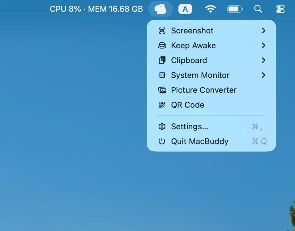Open Spotlight search magnifier
295x231 pixels.
tap(258, 9)
